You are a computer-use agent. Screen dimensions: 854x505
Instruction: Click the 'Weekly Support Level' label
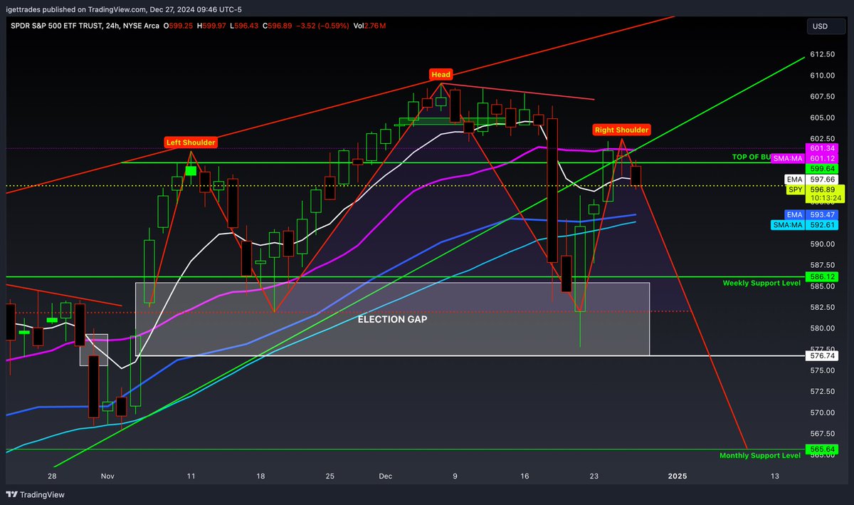pyautogui.click(x=761, y=283)
